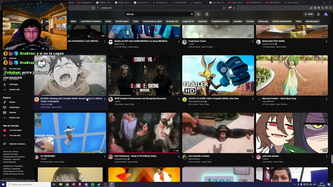Open Pinkpantheress channel avatar
Image resolution: width=333 pixels, height=187 pixels.
[x=111, y=157]
